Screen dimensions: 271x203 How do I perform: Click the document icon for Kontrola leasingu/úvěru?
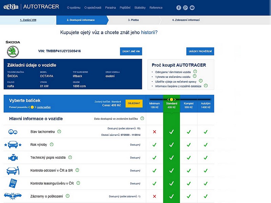point(13,183)
